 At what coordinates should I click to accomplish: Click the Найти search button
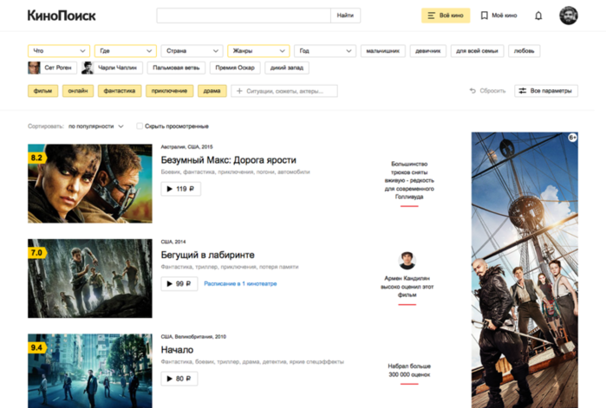pos(345,16)
